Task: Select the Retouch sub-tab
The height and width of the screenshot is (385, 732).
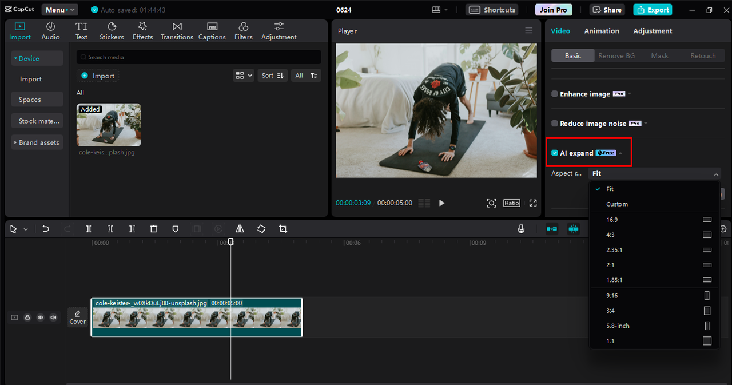Action: click(x=703, y=55)
